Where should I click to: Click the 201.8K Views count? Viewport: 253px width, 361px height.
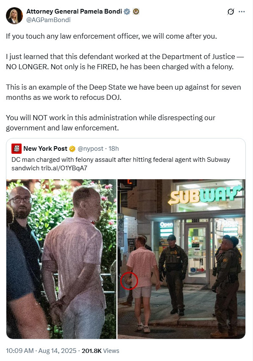[x=100, y=351]
